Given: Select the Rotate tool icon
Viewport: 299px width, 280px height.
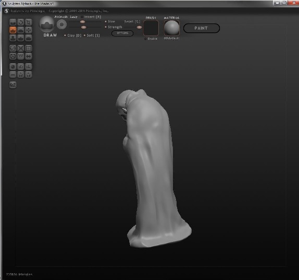Looking at the screenshot, I should pos(21,22).
